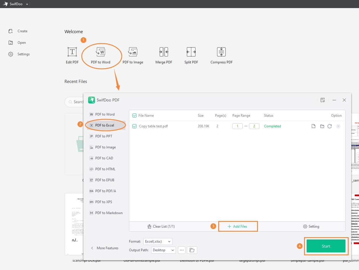Click the green Start button
Image resolution: width=359 pixels, height=270 pixels.
point(326,246)
